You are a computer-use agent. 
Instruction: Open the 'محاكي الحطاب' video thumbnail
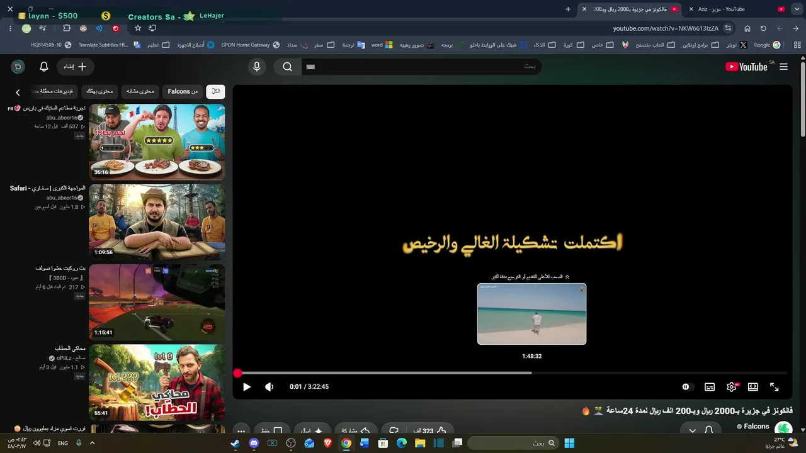(157, 382)
